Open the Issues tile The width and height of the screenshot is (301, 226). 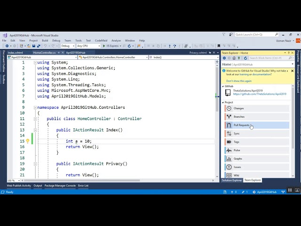(257, 167)
